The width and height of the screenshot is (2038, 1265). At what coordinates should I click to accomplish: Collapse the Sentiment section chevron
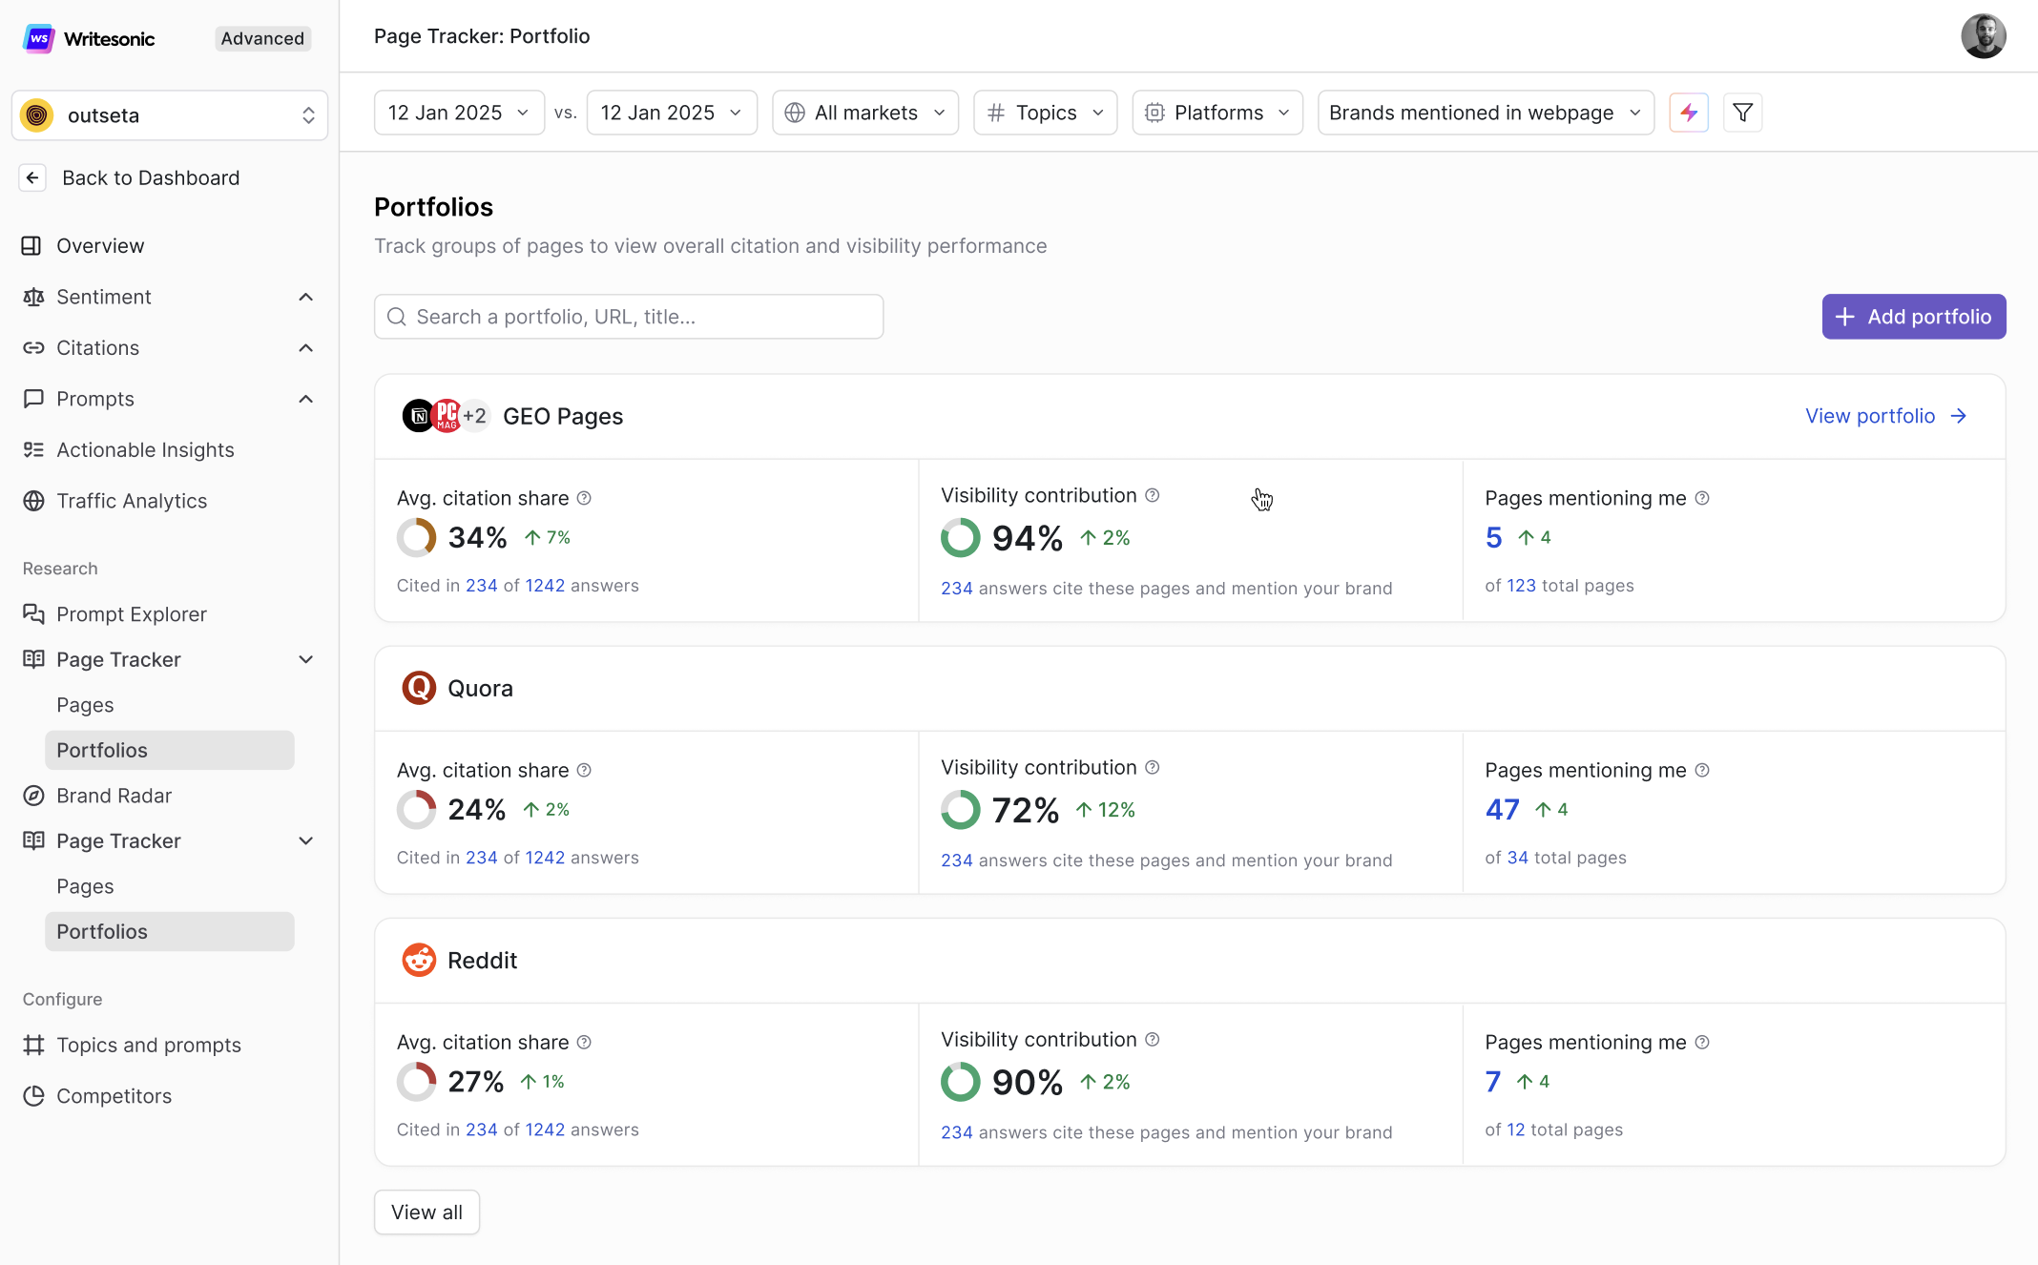(305, 297)
